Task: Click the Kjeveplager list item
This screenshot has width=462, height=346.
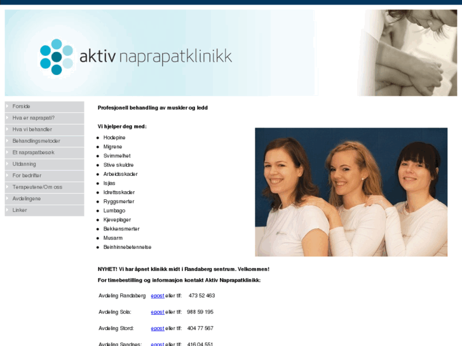Action: (x=117, y=220)
